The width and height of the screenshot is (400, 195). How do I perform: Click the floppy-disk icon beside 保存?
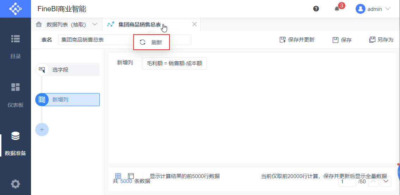pos(335,40)
